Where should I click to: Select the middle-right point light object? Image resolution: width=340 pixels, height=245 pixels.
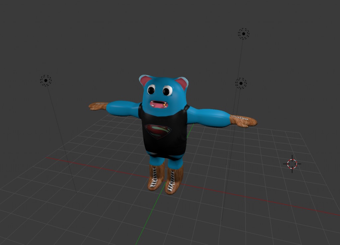pyautogui.click(x=240, y=83)
